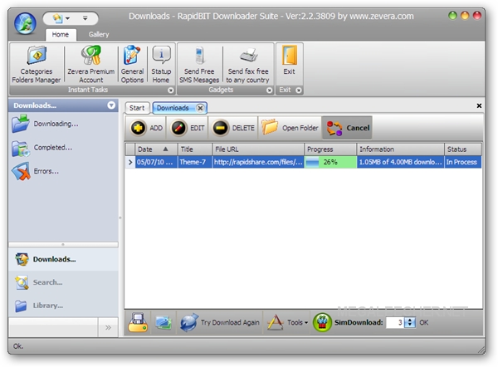
Task: Click the 'In Process' status cell
Action: click(x=463, y=163)
